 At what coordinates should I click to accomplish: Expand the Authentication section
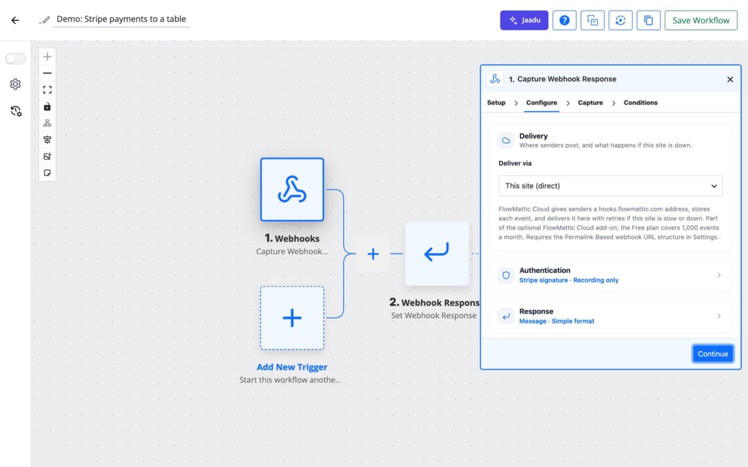(x=610, y=275)
